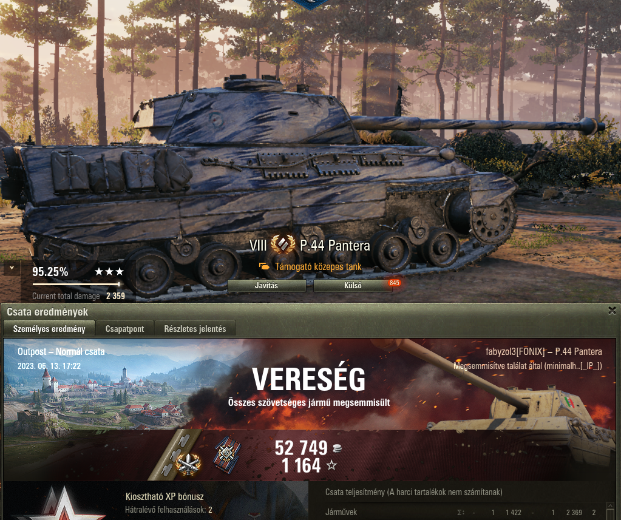The width and height of the screenshot is (621, 520).
Task: Click the scroll up arrow in performance list
Action: [610, 505]
